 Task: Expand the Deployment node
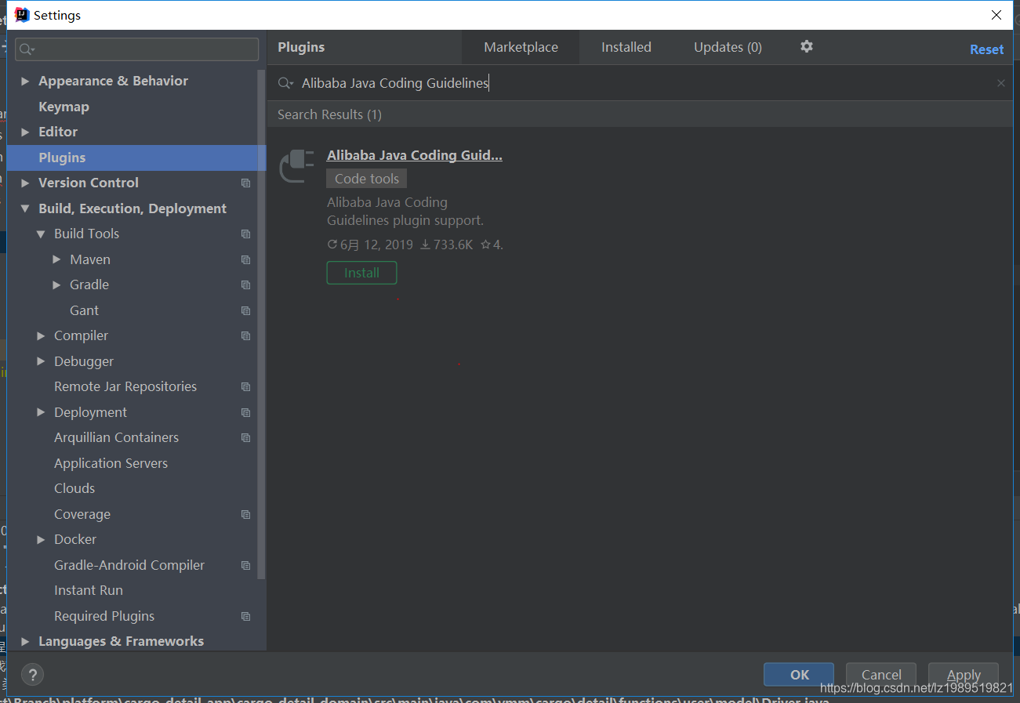point(41,412)
